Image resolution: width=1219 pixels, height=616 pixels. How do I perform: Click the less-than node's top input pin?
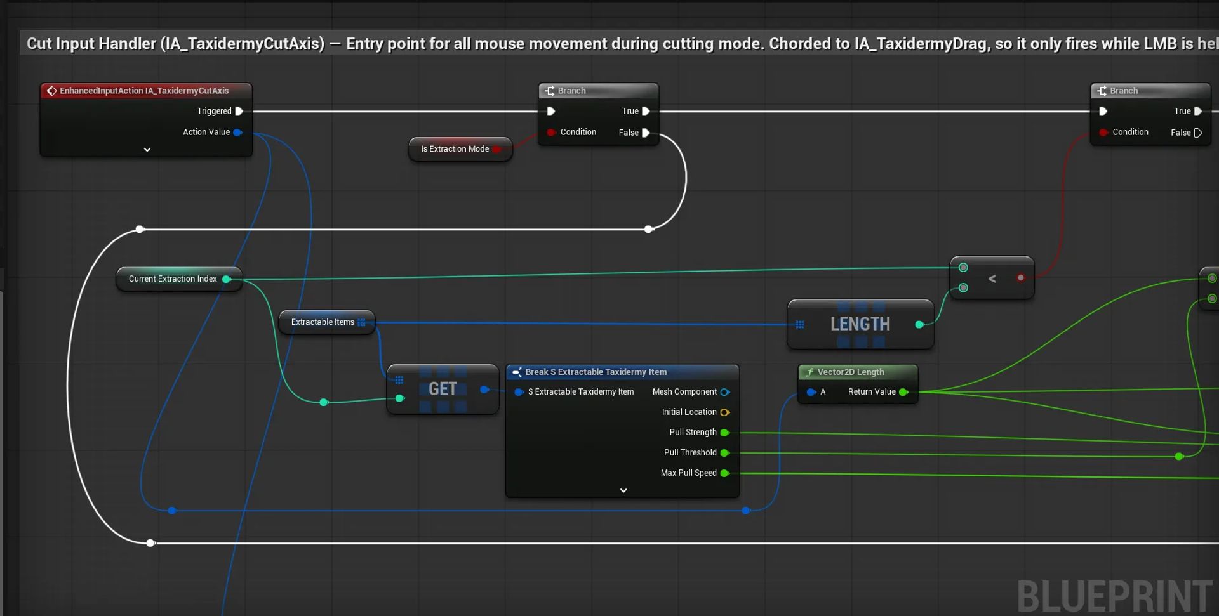[963, 268]
